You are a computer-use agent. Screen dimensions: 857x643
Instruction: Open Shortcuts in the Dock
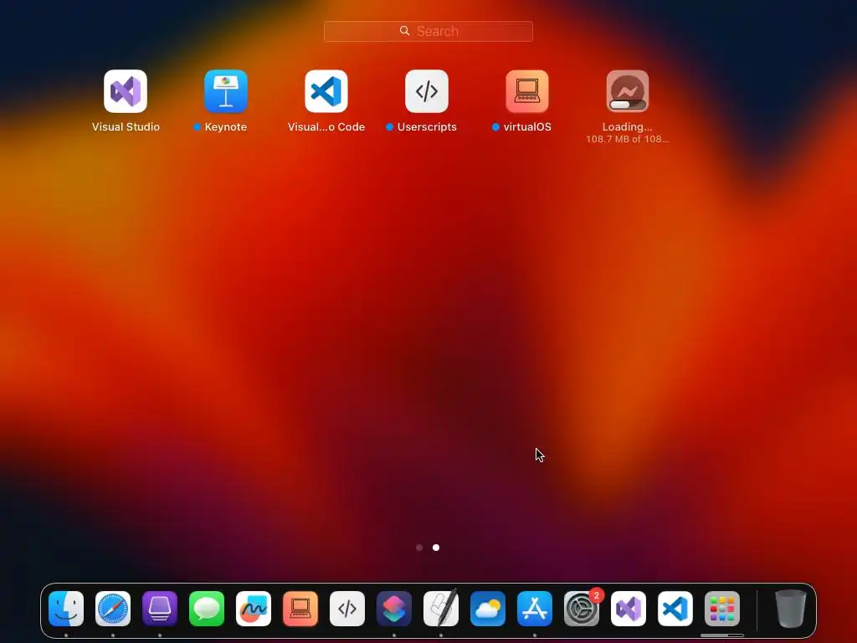pos(394,609)
